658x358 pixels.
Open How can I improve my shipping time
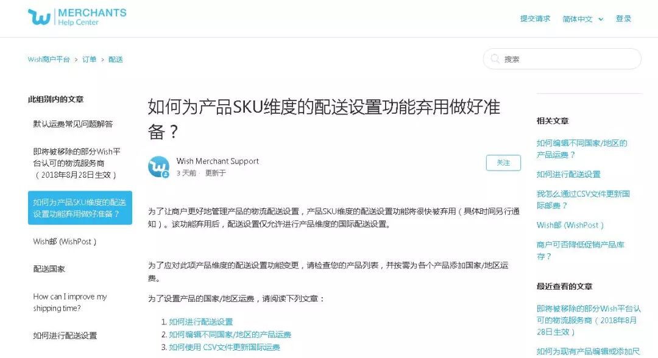69,302
